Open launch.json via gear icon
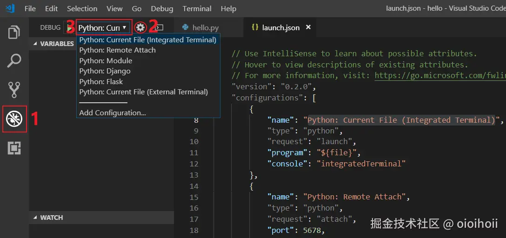 coord(140,28)
